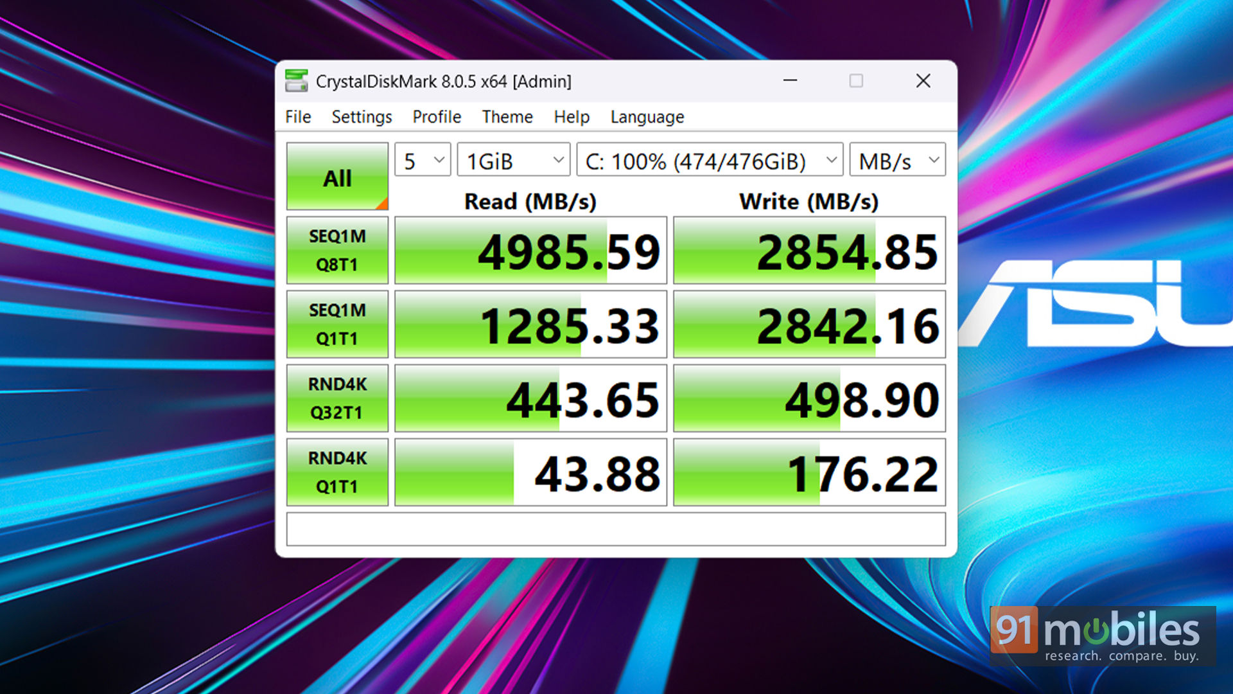This screenshot has height=694, width=1233.
Task: Open the Profile menu
Action: (437, 117)
